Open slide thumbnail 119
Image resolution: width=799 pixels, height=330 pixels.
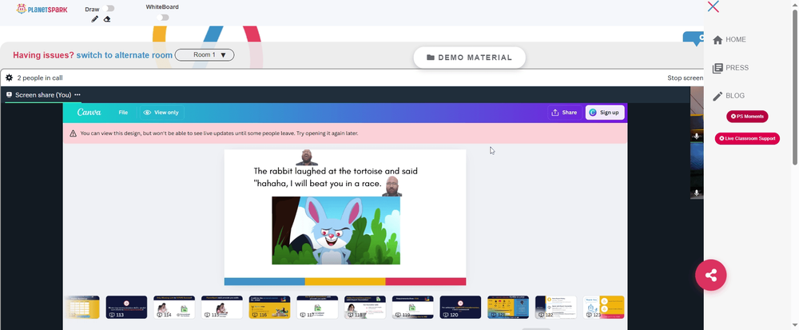tap(413, 307)
